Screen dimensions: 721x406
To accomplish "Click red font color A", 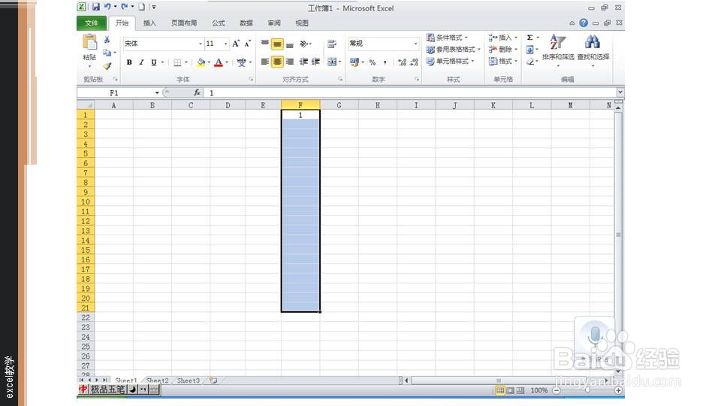I will 219,62.
